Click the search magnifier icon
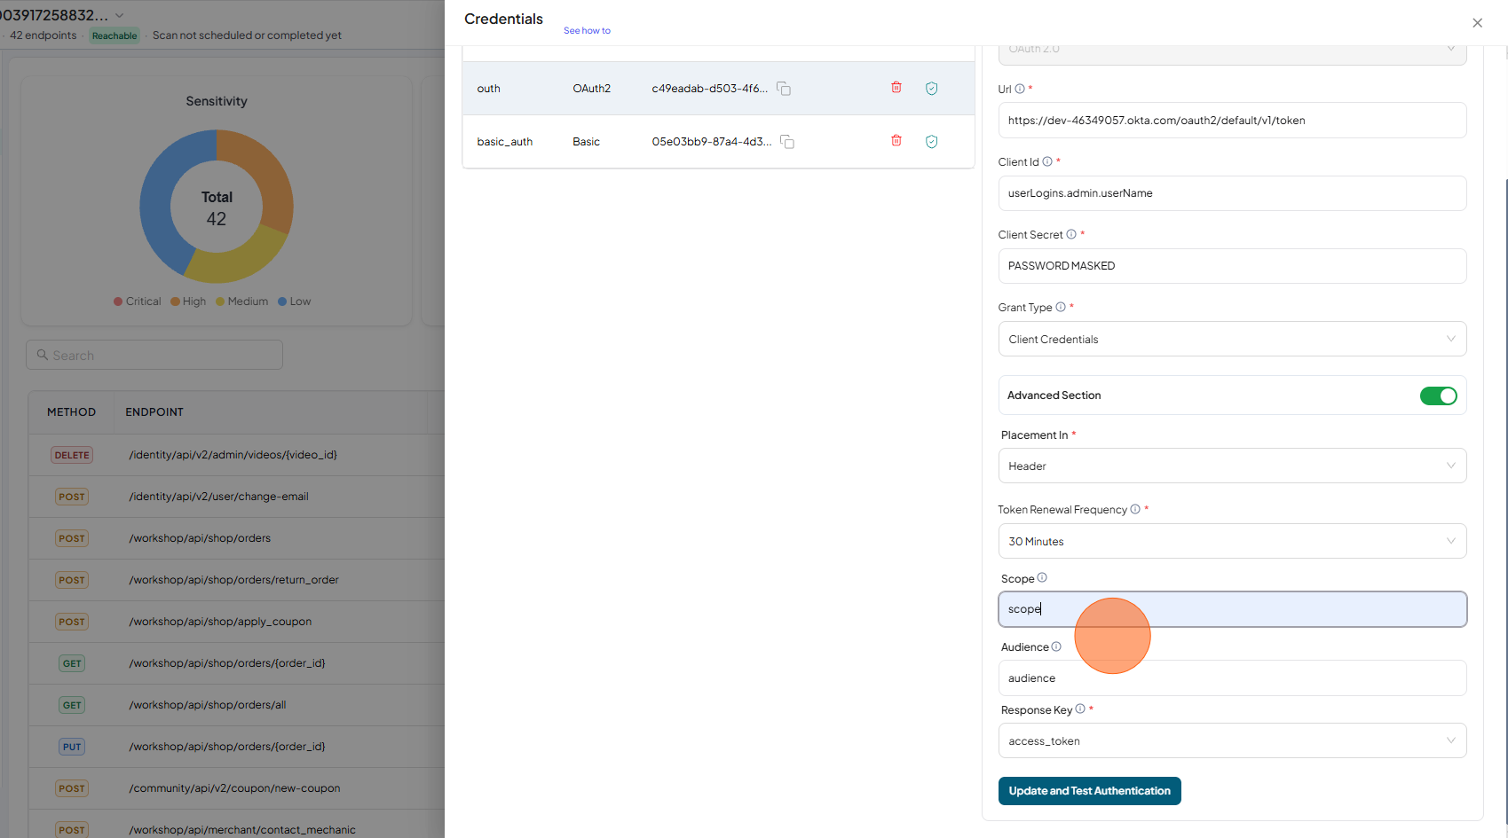Viewport: 1508px width, 838px height. click(42, 355)
